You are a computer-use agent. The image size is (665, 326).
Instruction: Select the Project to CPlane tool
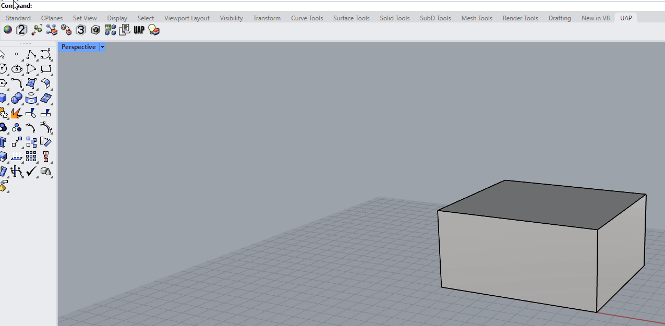click(x=17, y=156)
